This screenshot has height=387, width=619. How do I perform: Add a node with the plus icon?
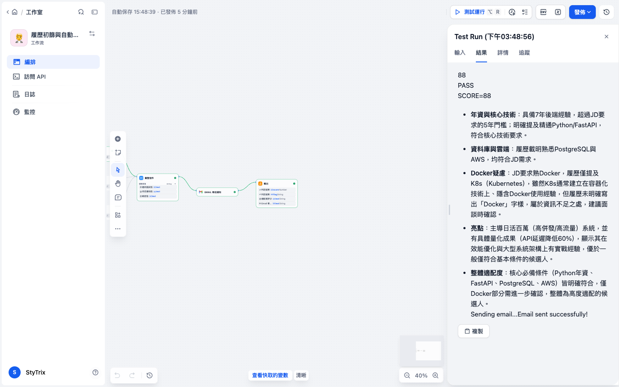tap(118, 139)
